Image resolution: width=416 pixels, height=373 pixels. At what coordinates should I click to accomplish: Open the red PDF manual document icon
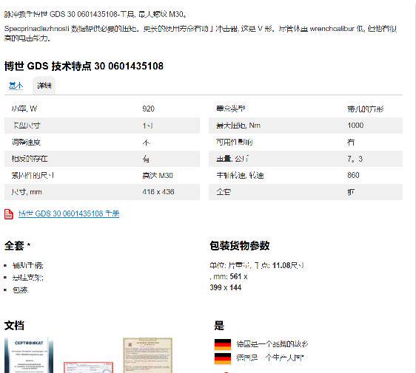[9, 214]
